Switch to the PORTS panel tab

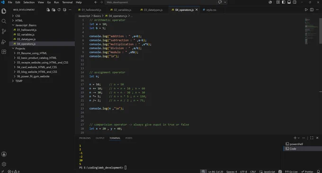(129, 138)
